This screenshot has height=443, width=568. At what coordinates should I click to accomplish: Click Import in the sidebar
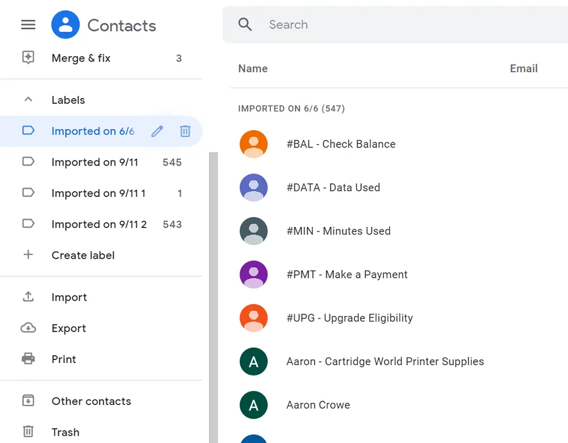click(x=69, y=297)
